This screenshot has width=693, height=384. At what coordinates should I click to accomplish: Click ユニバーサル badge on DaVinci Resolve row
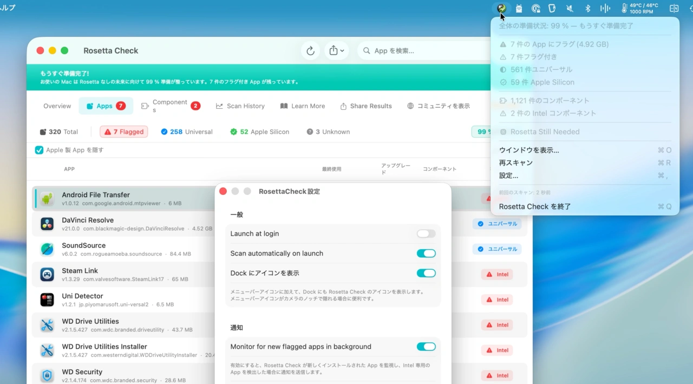coord(496,224)
